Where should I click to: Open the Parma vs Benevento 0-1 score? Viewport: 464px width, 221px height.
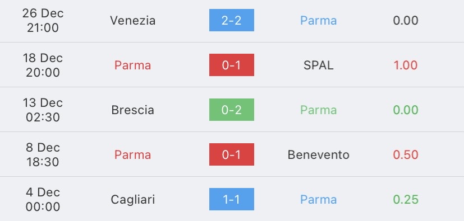point(231,154)
